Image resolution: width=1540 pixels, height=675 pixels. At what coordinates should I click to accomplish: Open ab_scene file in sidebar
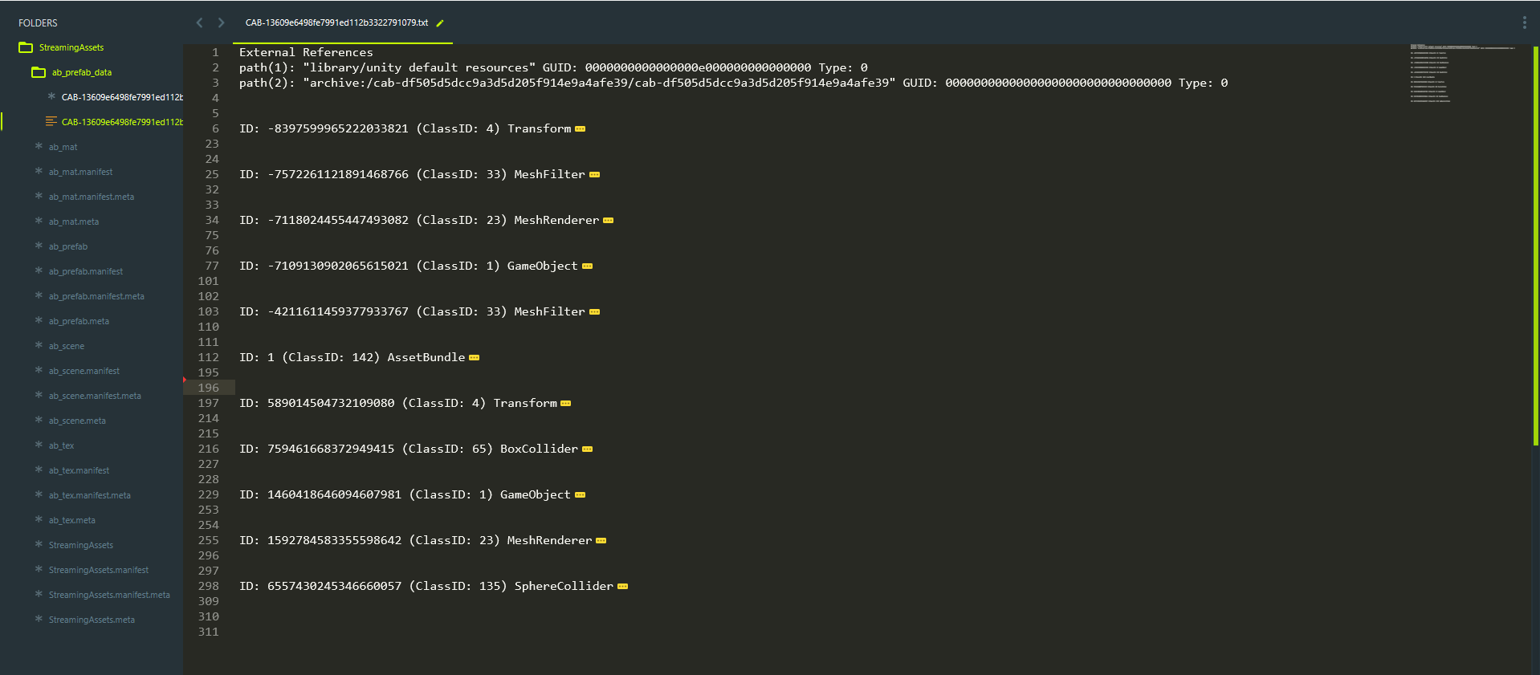66,346
